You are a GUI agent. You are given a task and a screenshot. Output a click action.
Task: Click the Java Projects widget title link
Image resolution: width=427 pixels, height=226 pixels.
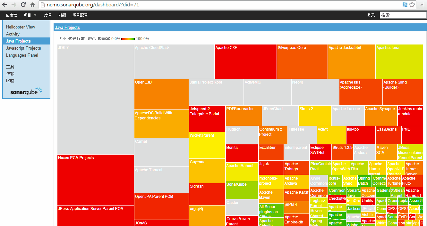pyautogui.click(x=67, y=27)
